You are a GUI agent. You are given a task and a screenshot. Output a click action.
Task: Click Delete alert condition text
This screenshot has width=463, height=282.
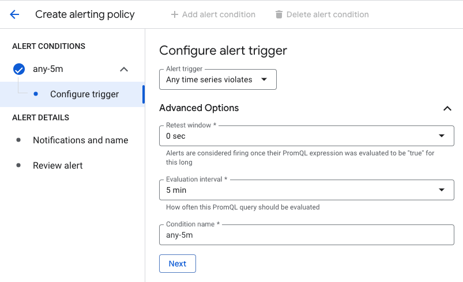(x=328, y=14)
